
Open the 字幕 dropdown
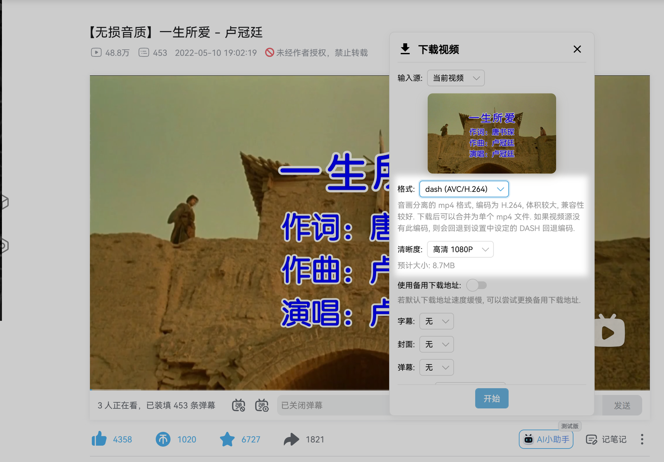[436, 321]
